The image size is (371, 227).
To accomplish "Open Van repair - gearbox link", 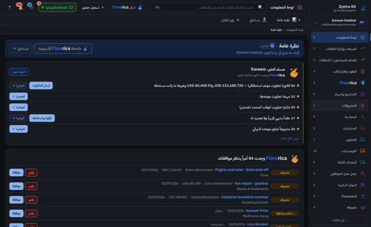I will 251,183.
